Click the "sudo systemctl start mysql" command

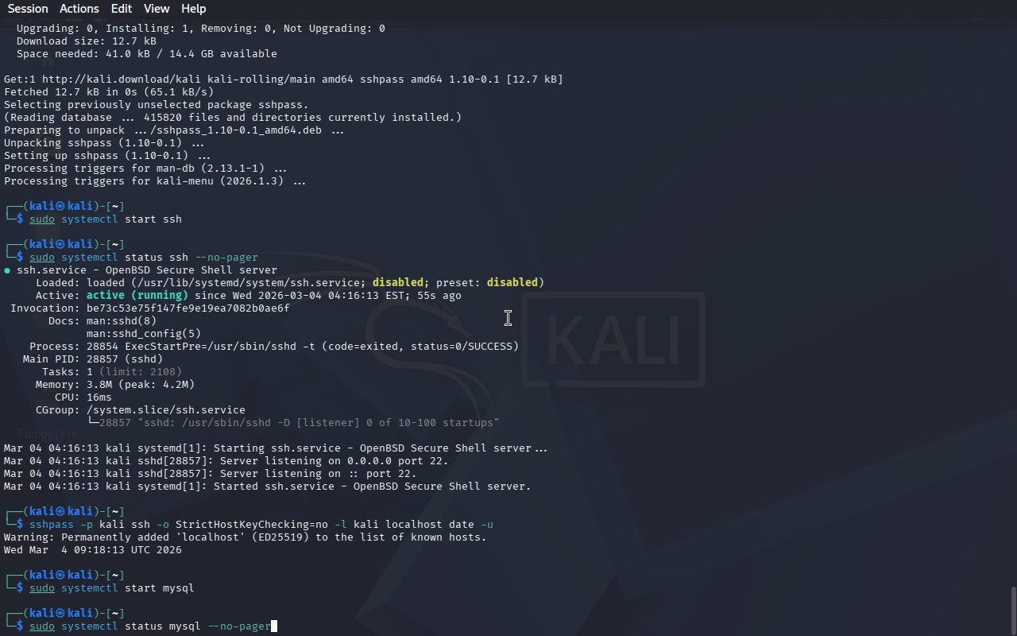[112, 588]
